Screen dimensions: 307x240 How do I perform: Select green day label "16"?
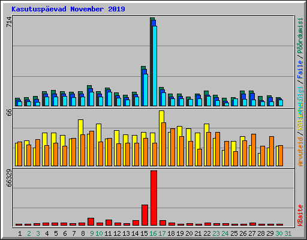[x=153, y=233]
